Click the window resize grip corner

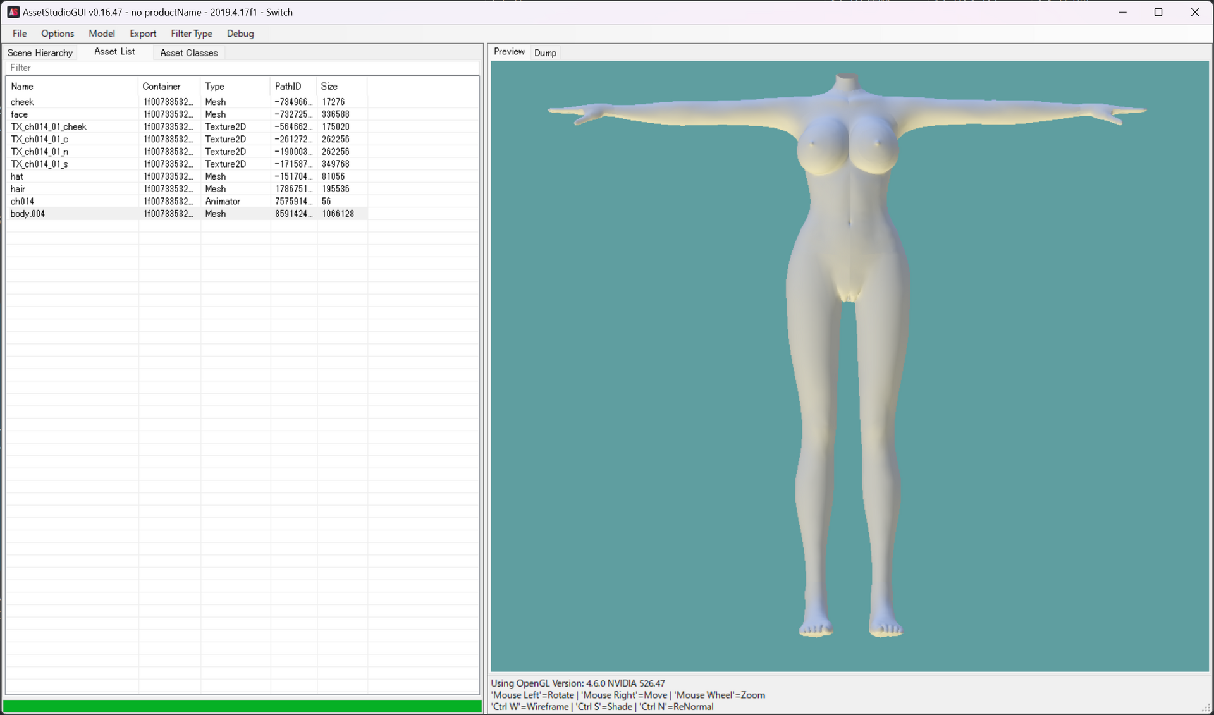1207,708
